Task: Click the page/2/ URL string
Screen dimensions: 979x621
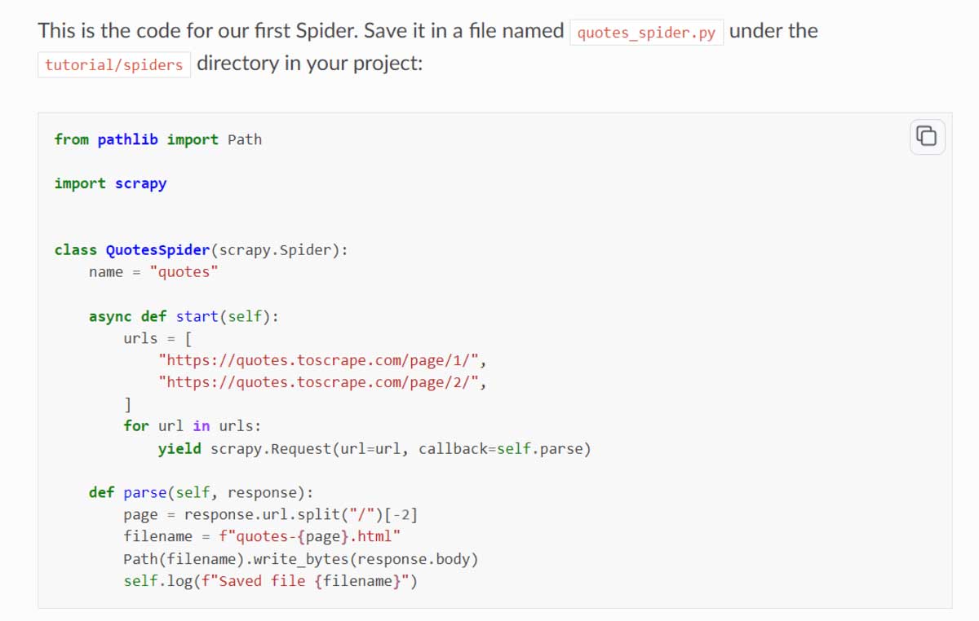Action: (324, 381)
